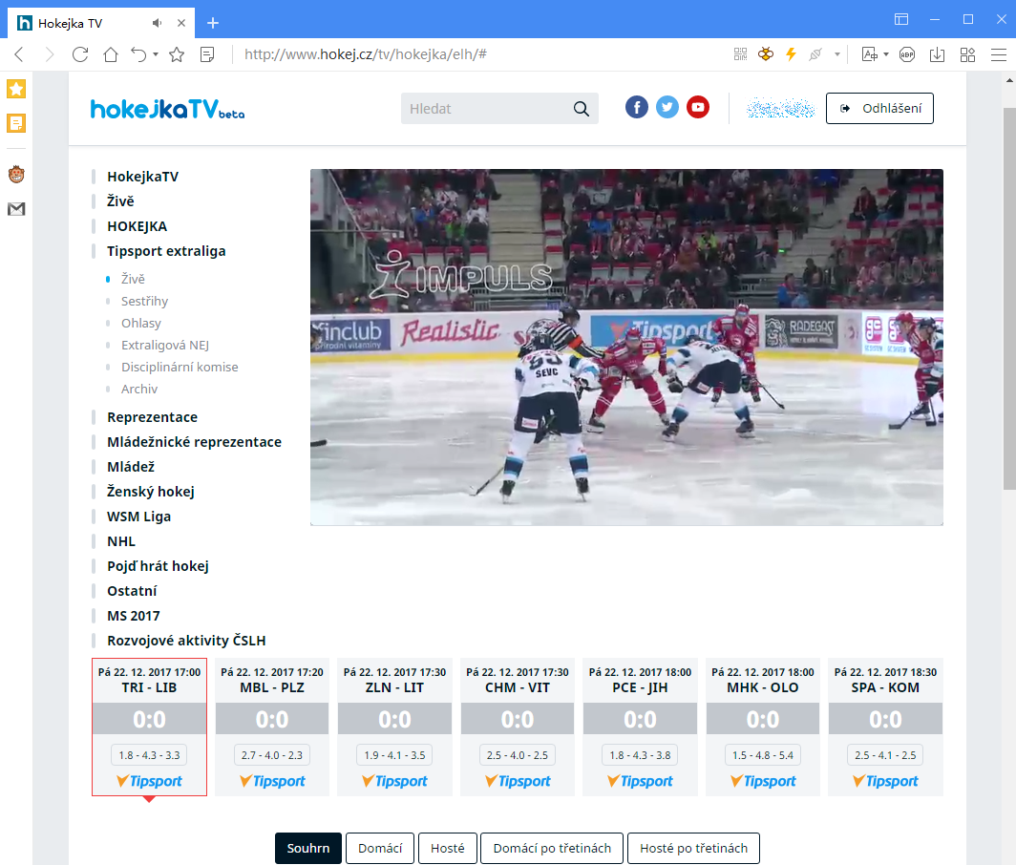This screenshot has height=865, width=1016.
Task: Expand the address bar dropdown arrow
Action: click(x=837, y=54)
